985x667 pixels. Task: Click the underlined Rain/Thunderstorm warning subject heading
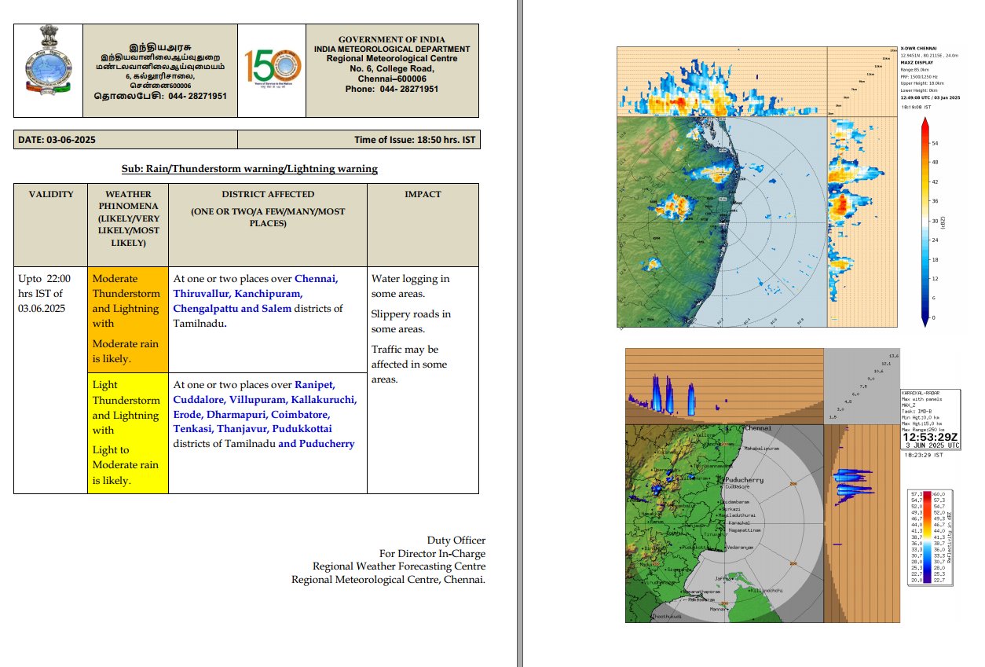coord(250,169)
